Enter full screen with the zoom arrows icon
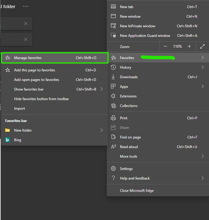 [x=202, y=46]
